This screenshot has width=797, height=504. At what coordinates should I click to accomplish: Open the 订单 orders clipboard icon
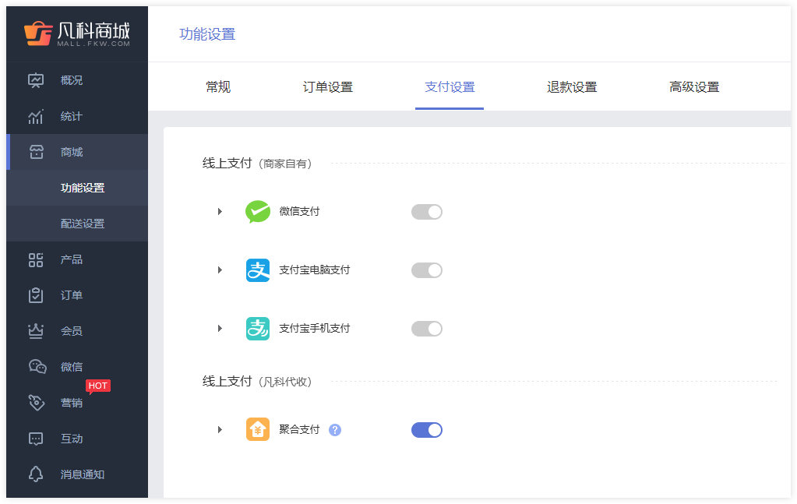tap(36, 295)
